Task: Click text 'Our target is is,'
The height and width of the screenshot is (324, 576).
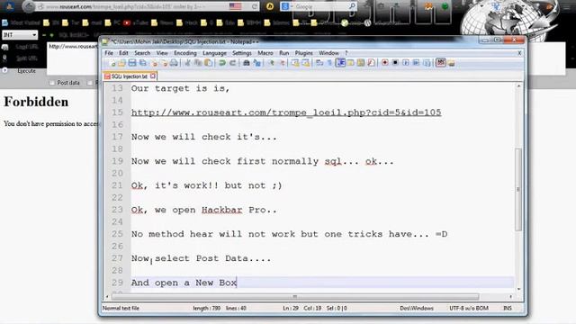Action: (180, 88)
